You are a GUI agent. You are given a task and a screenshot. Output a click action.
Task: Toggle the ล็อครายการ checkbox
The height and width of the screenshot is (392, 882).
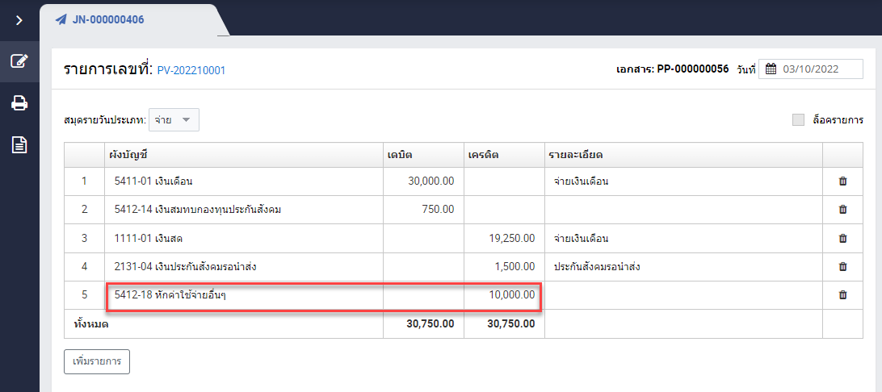click(x=798, y=120)
